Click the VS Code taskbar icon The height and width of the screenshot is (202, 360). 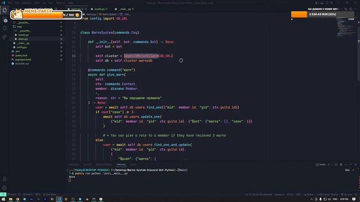pyautogui.click(x=59, y=199)
